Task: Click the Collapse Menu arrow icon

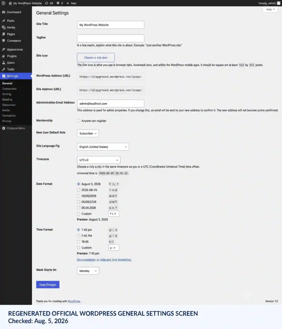Action: tap(4, 128)
